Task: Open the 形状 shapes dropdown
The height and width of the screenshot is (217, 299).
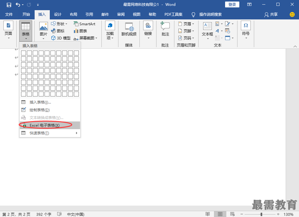Action: click(59, 24)
